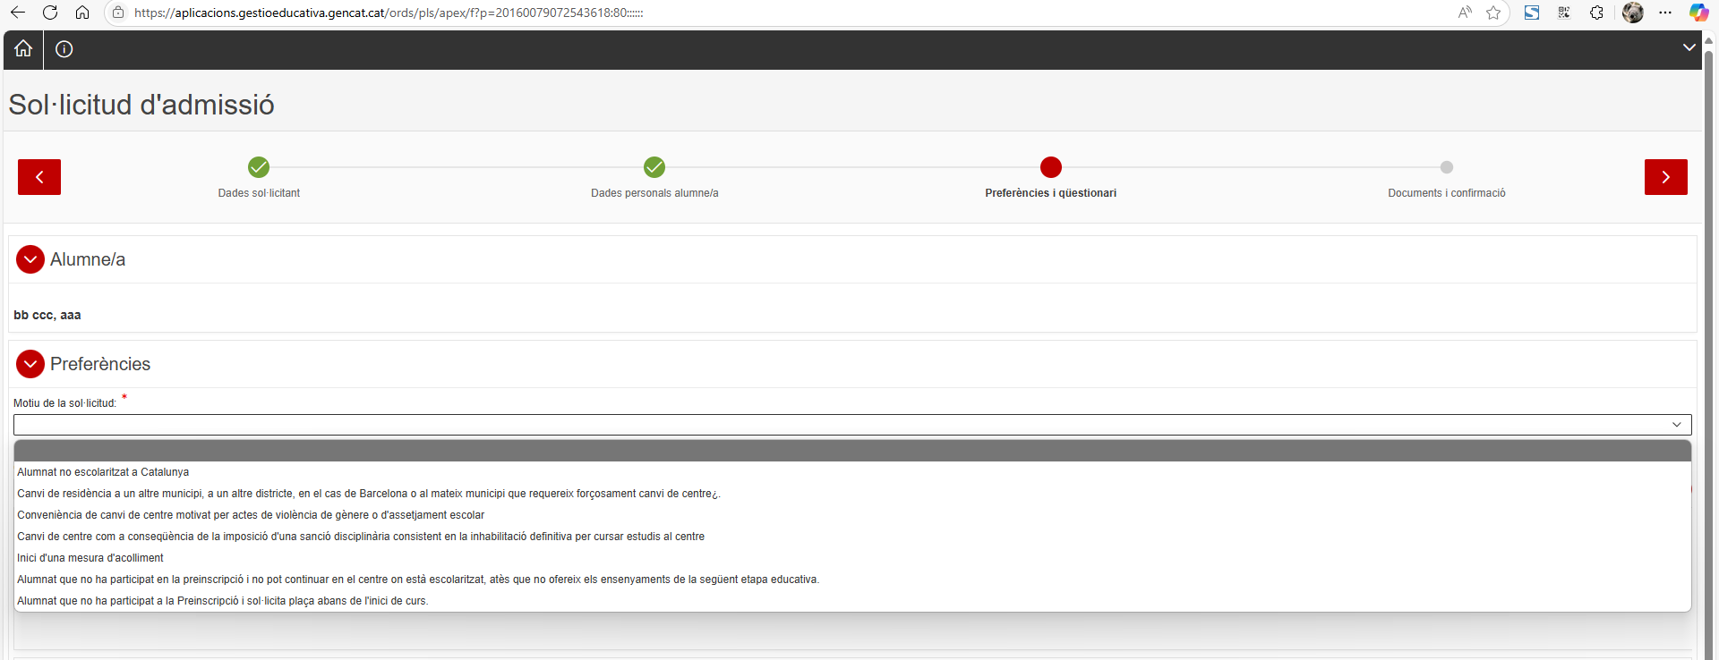Select 'Alumnat no escolaritzat a Catalunya' option
1719x660 pixels.
tap(103, 472)
